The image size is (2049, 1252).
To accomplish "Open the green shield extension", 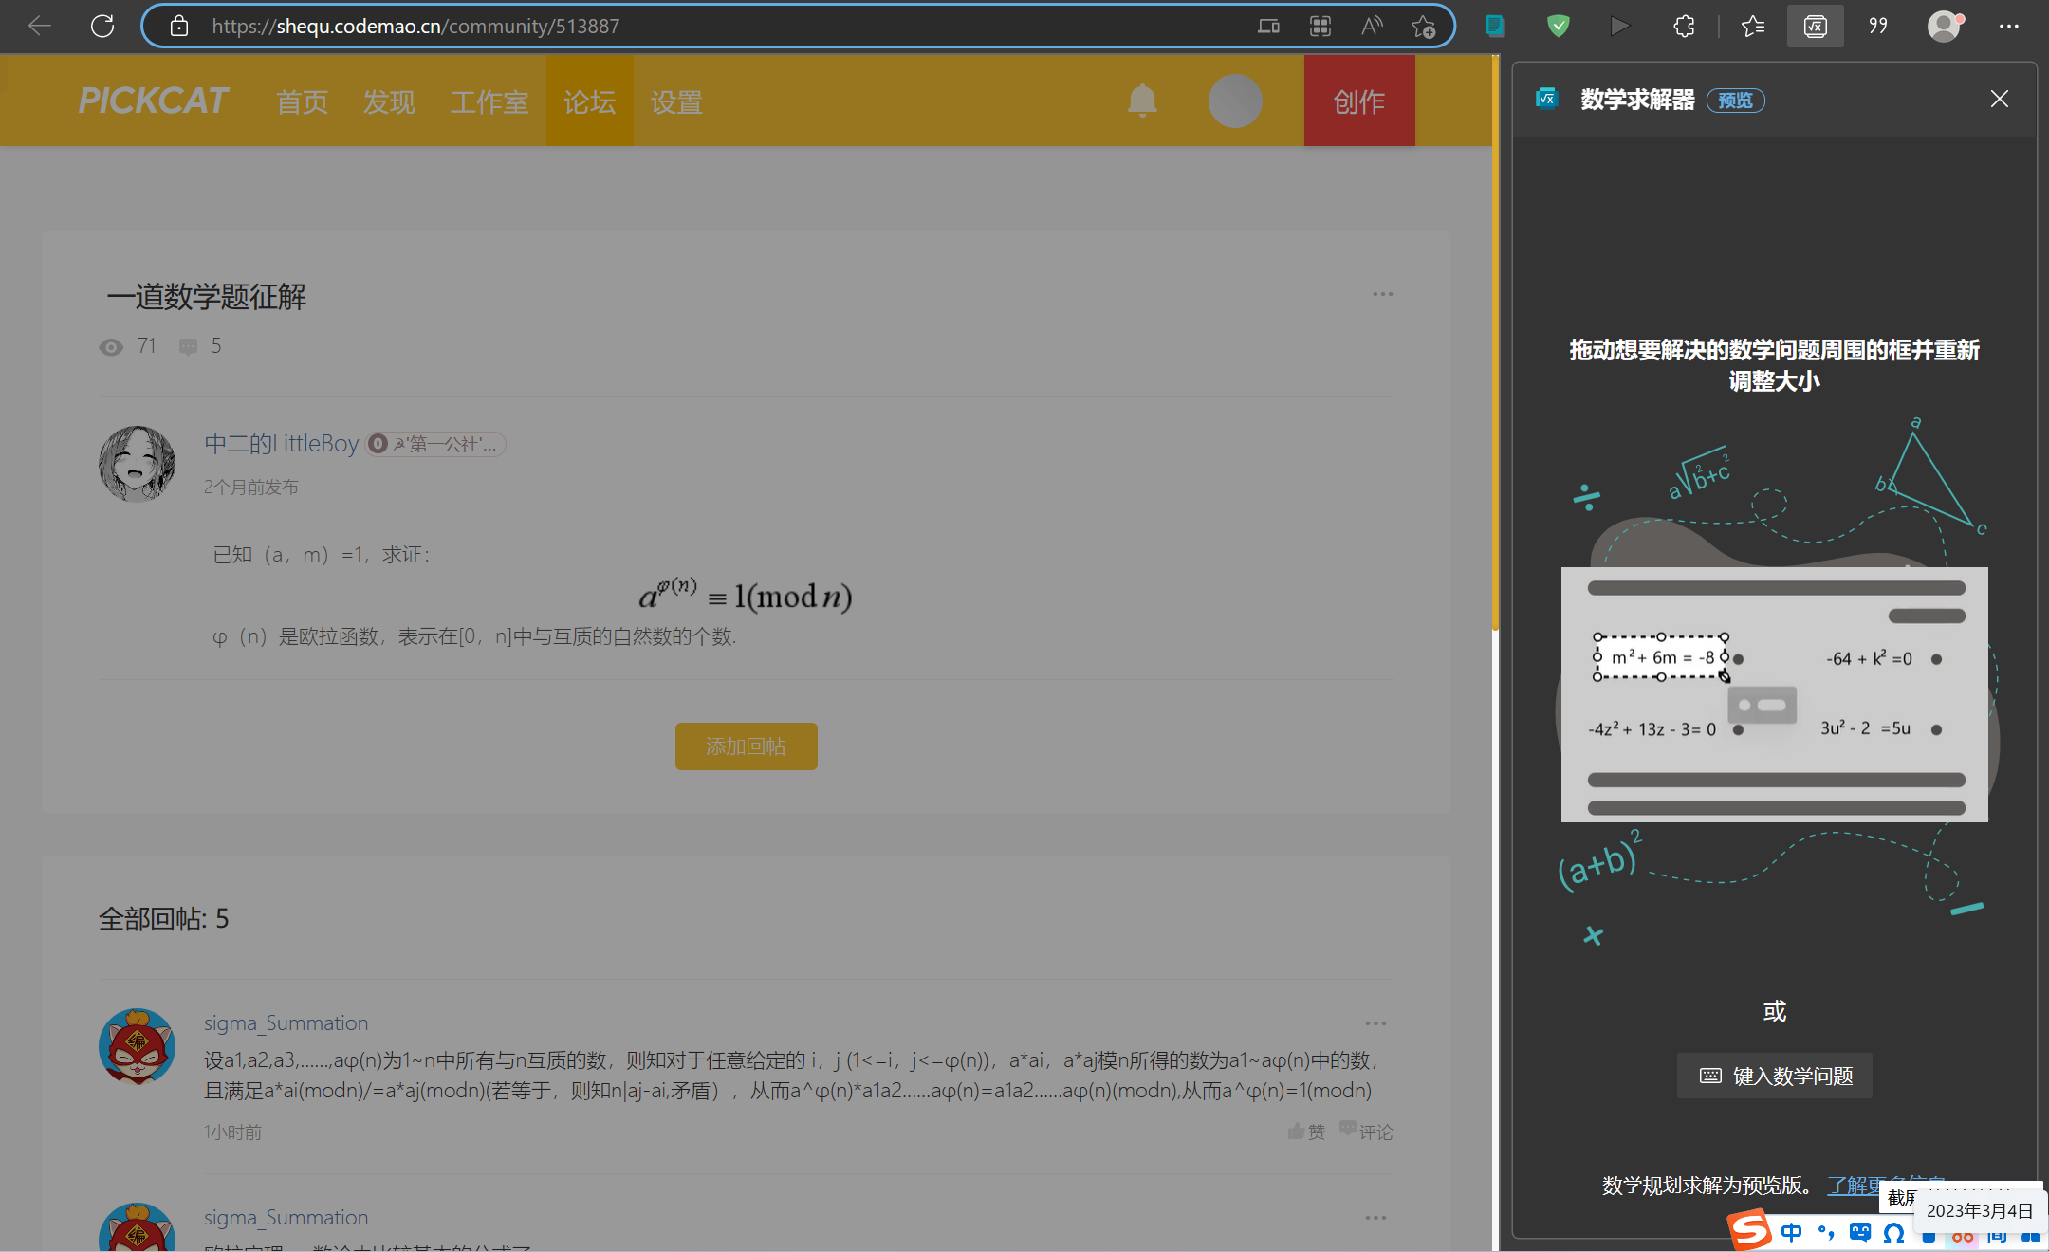I will click(x=1558, y=26).
